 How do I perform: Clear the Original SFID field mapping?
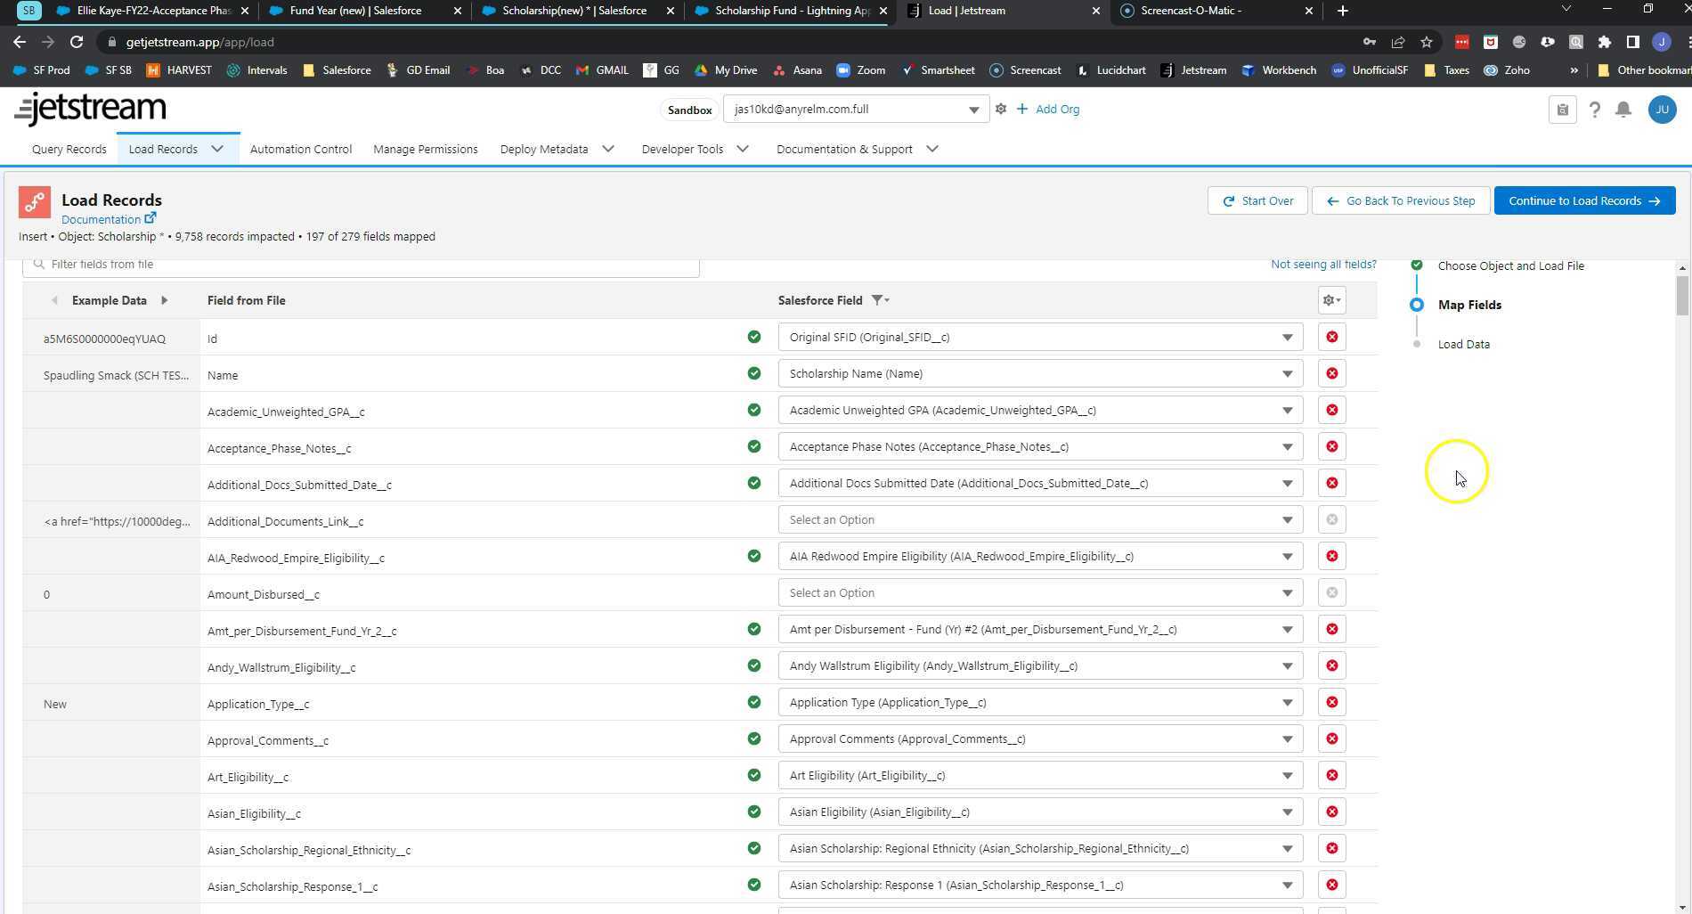click(1331, 338)
